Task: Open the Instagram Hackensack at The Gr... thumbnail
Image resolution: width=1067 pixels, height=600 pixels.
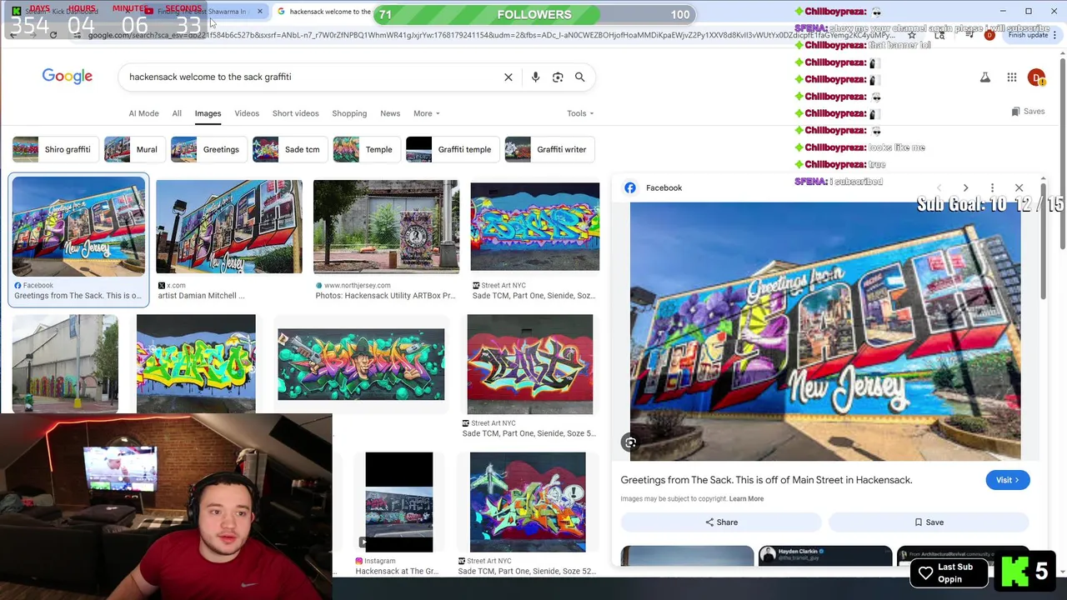Action: [x=399, y=502]
